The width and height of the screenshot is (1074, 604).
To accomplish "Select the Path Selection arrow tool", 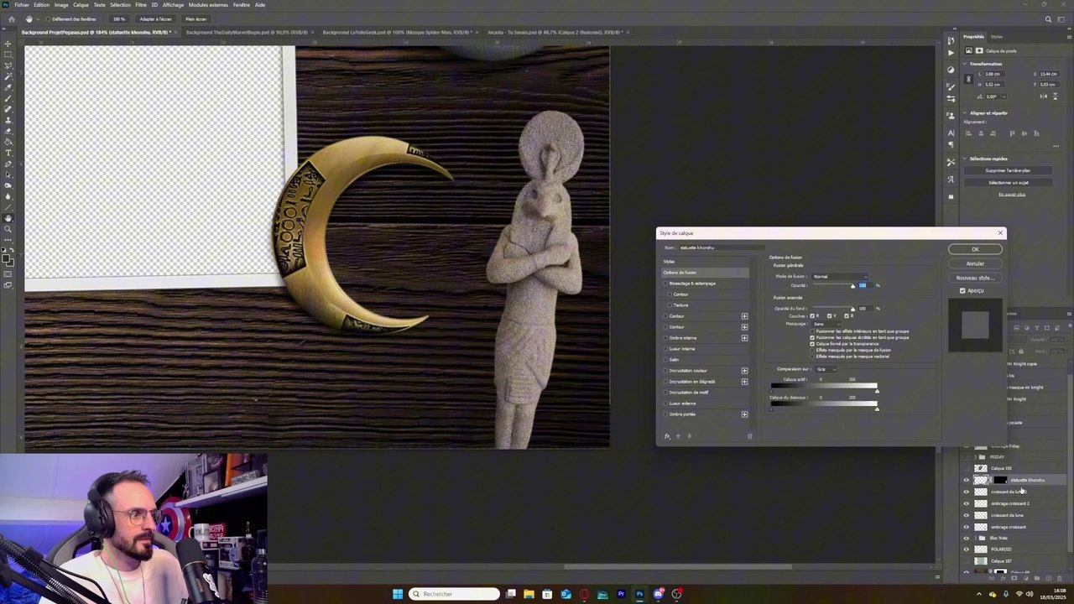I will [x=8, y=174].
